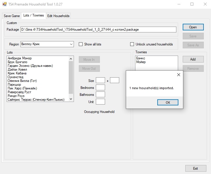Screen dimensions: 211x174
Task: Click the Package path input field
Action: [x=98, y=30]
